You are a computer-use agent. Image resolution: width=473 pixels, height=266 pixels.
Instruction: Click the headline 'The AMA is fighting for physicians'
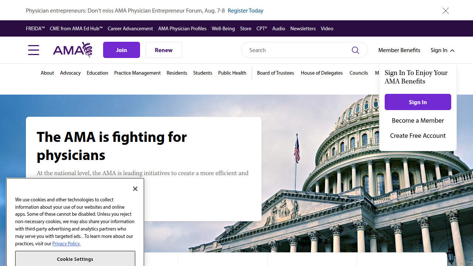[112, 146]
